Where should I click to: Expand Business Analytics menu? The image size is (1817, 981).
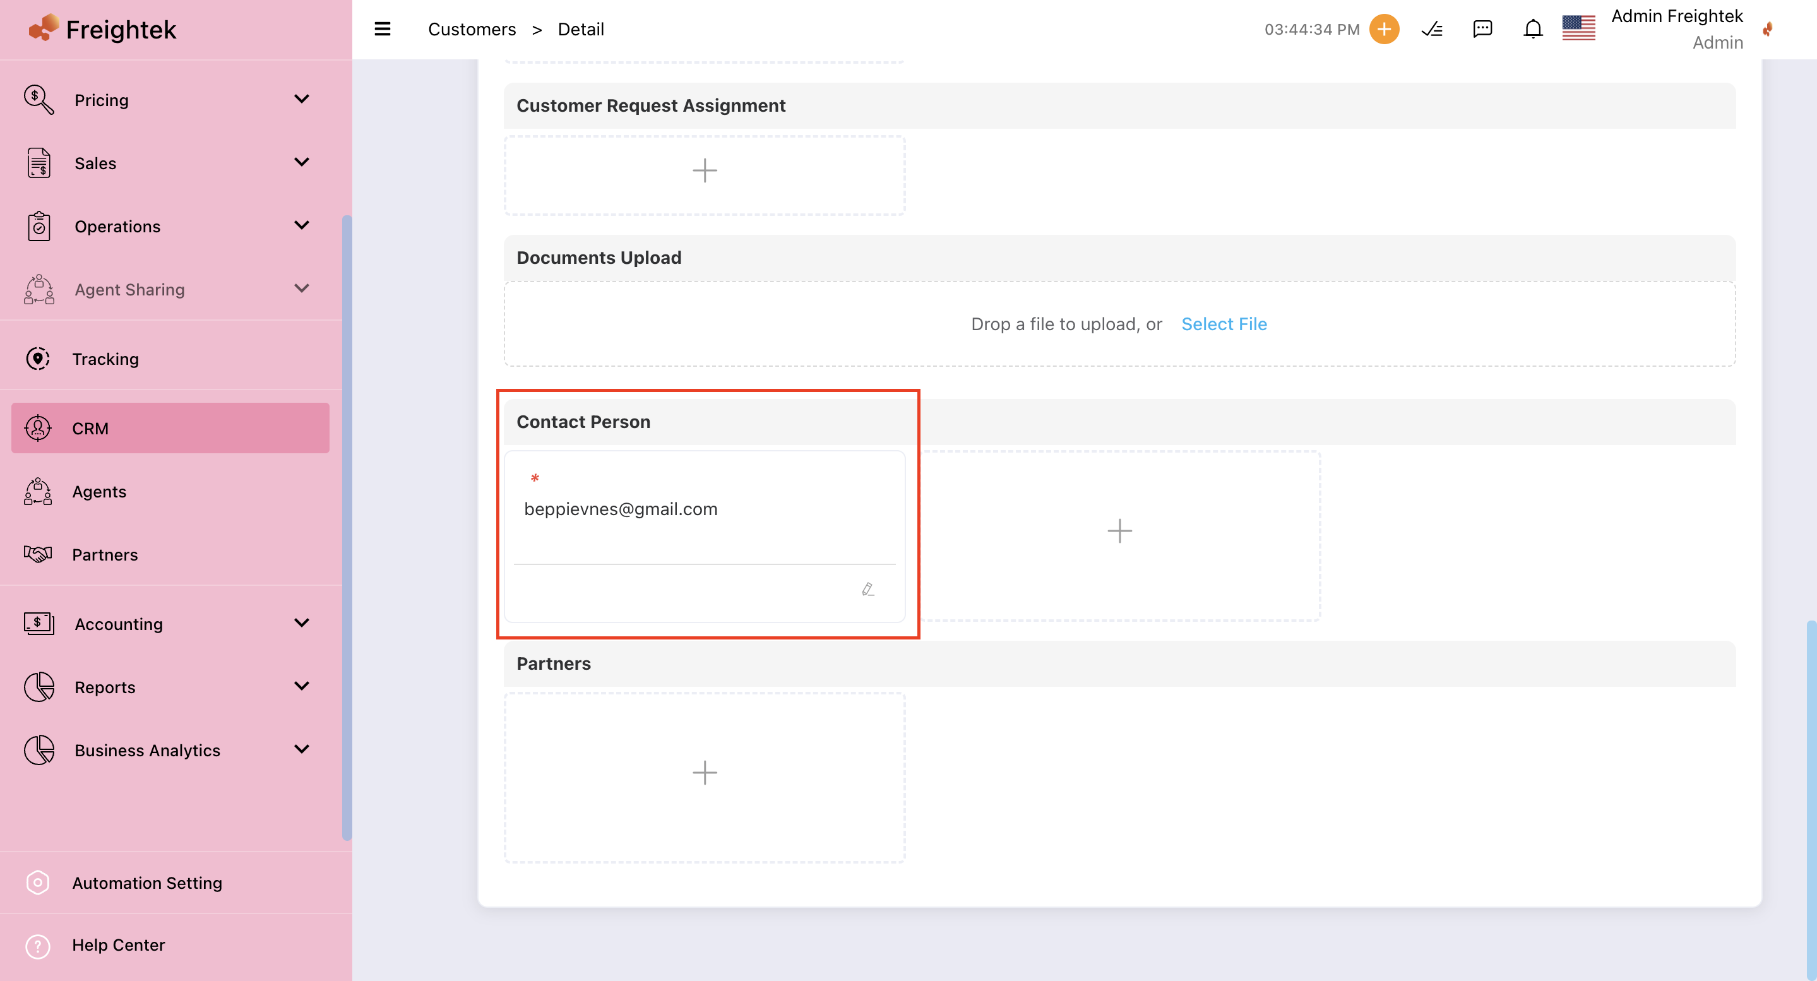(148, 750)
